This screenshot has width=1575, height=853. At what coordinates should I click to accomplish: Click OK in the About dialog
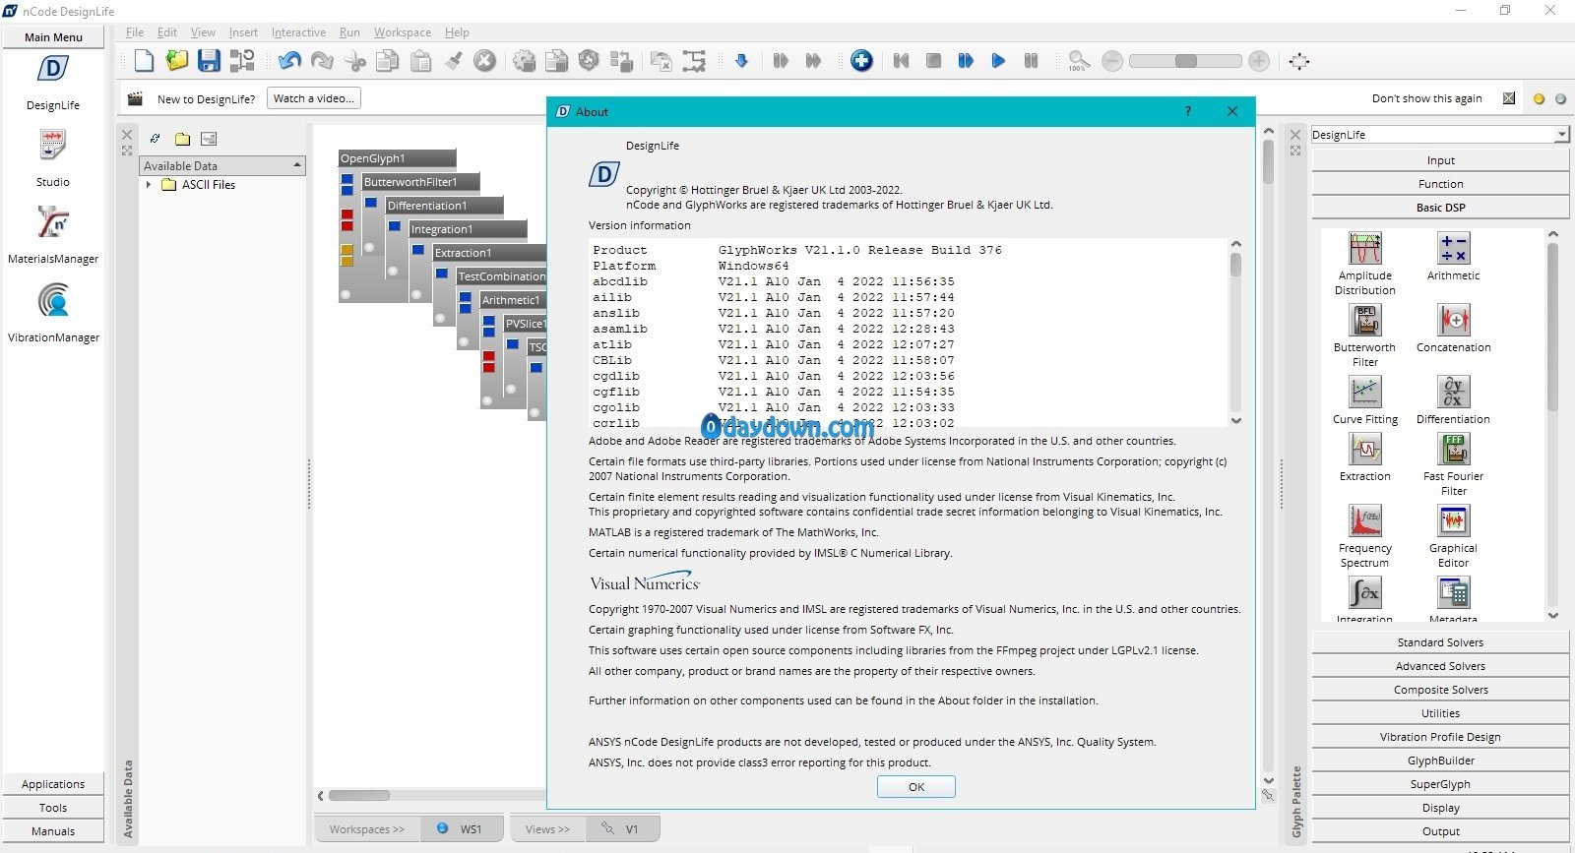[x=916, y=787]
